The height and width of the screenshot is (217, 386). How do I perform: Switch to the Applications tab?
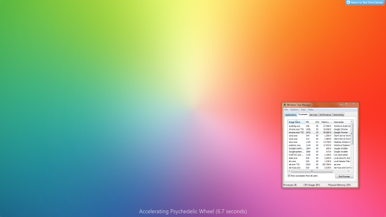(x=291, y=115)
